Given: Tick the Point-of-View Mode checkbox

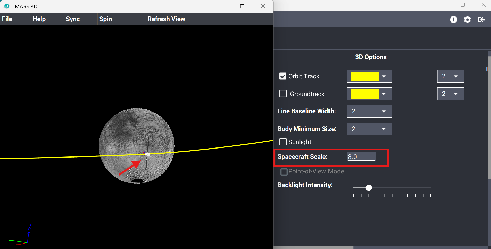Looking at the screenshot, I should tap(284, 172).
